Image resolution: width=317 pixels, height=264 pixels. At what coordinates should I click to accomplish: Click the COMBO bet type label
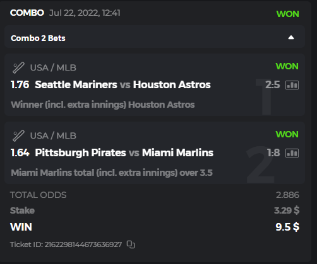point(27,13)
